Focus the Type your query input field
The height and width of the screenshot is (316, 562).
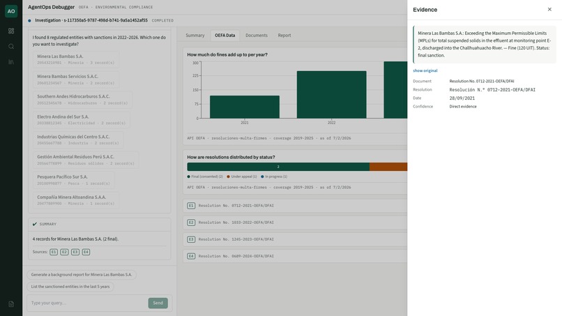(x=88, y=303)
